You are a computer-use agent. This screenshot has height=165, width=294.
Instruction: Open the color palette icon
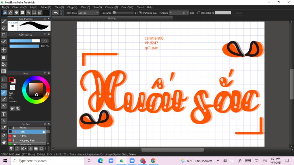click(12, 108)
